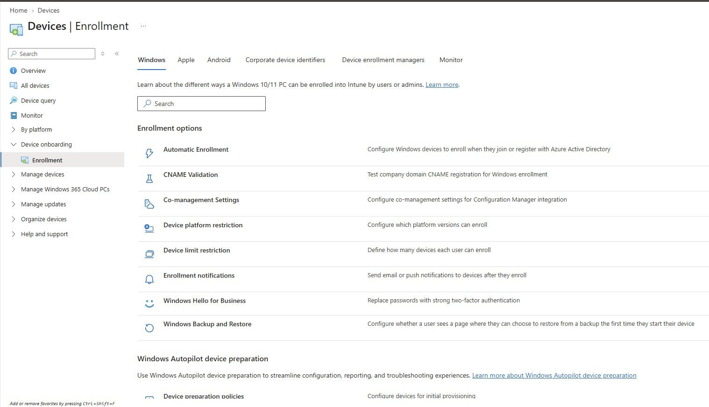Open Co-management Settings option
Viewport: 709px width, 407px height.
(x=201, y=200)
